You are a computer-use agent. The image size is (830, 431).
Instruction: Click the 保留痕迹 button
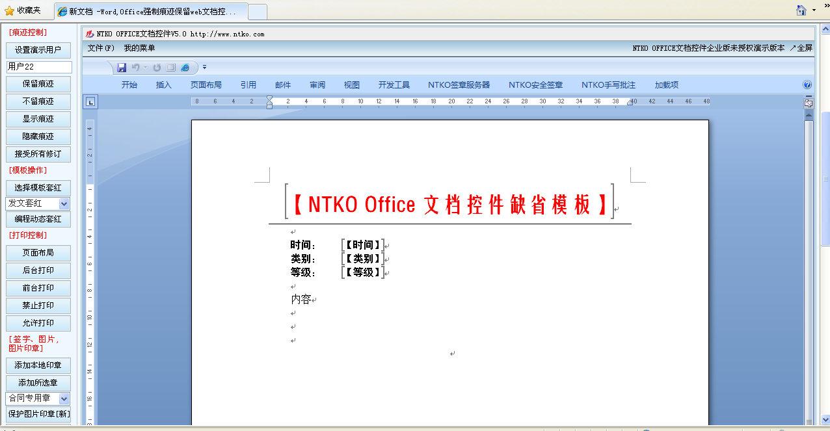pos(38,84)
